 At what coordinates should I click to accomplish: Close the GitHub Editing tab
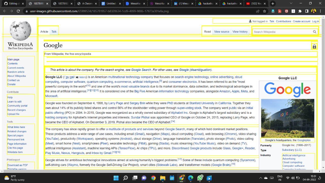pyautogui.click(x=23, y=4)
